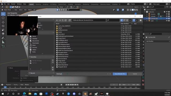
Task: Open the Global transform orientation dropdown
Action: click(x=61, y=7)
